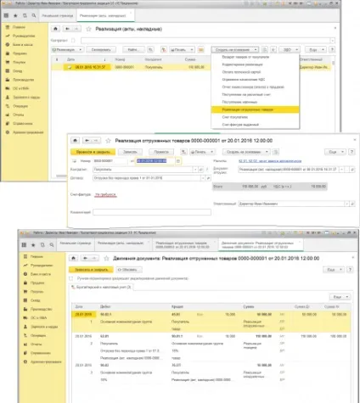Screen dimensions: 360x403
Task: Select Реализация отгруженных товаров menu entry
Action: click(255, 109)
